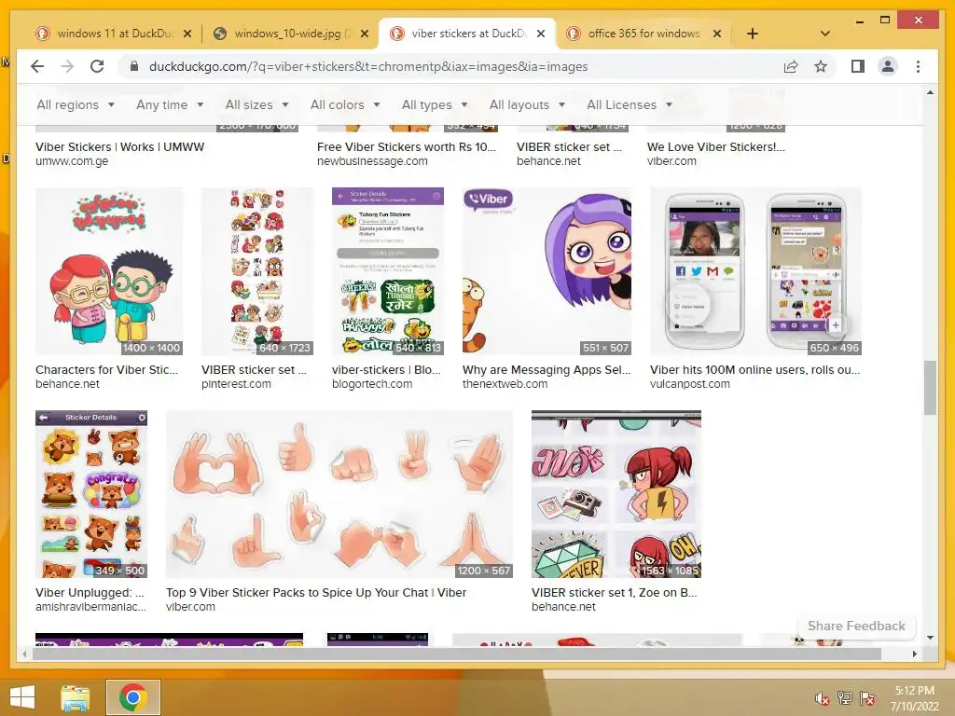Go back with the browser back arrow
955x716 pixels.
[37, 66]
